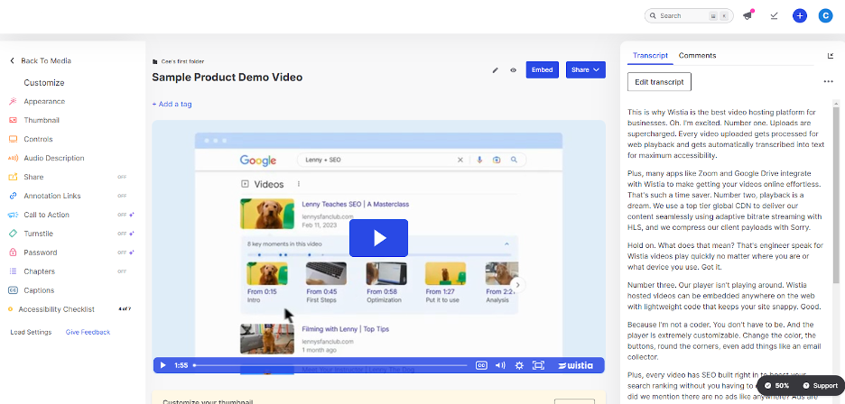Click the Share folder icon in sidebar
Viewport: 845px width, 404px height.
click(x=13, y=177)
